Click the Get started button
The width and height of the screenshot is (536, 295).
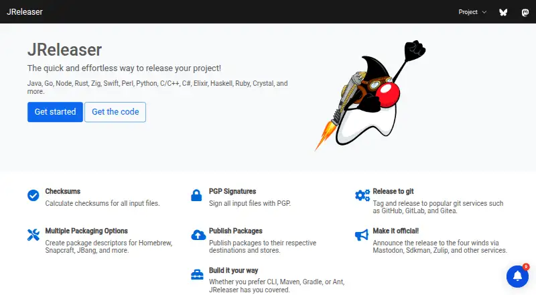point(55,112)
